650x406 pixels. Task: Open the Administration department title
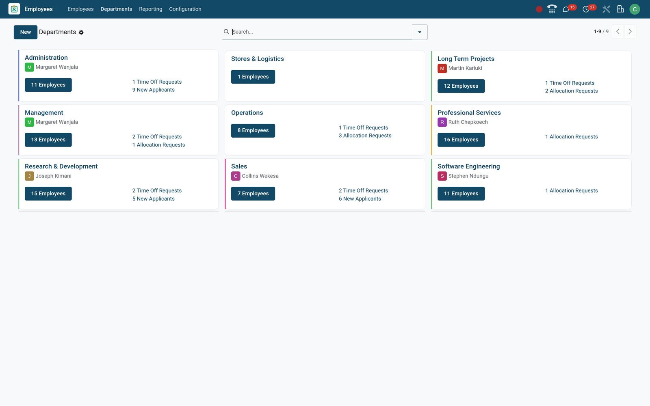click(x=46, y=58)
